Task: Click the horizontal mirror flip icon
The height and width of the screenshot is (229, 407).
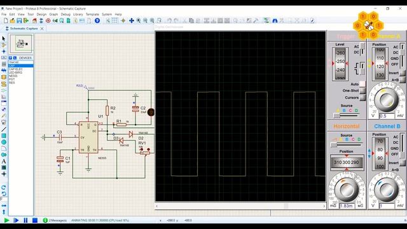Action: 4,205
